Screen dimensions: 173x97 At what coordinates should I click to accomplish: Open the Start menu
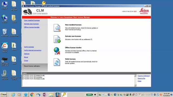tap(4, 95)
